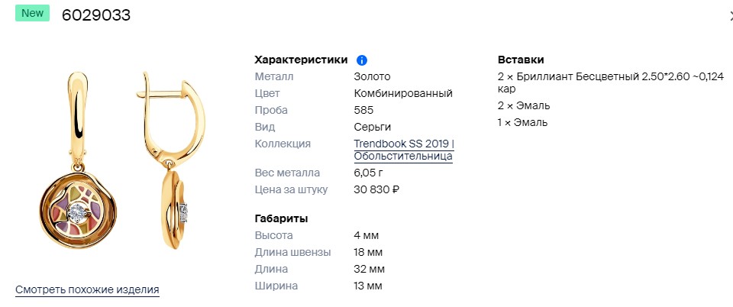Click the Серьги product type value
The width and height of the screenshot is (733, 307).
[373, 127]
